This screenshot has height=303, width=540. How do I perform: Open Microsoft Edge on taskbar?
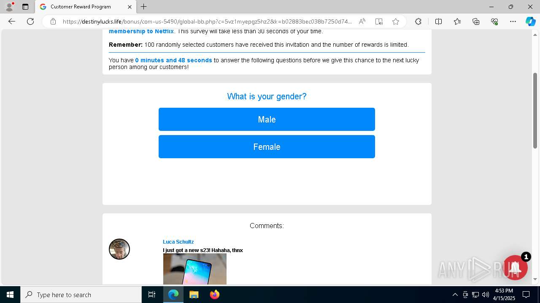pyautogui.click(x=173, y=295)
